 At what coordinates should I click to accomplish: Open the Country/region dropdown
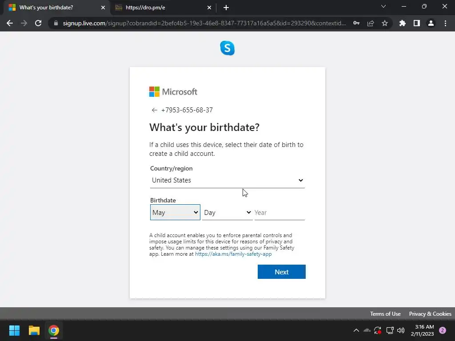(227, 180)
